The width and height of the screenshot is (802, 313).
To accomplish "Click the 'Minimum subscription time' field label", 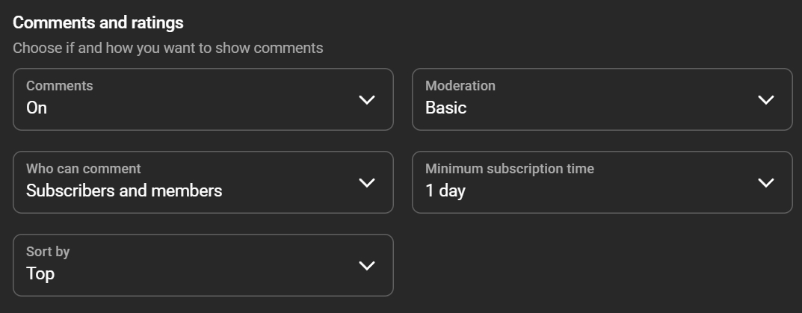I will pyautogui.click(x=510, y=169).
